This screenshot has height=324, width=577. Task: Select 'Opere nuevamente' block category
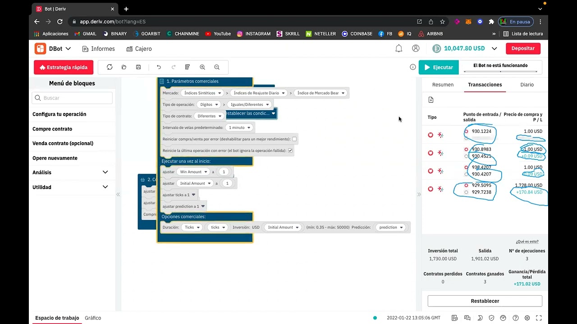click(55, 158)
